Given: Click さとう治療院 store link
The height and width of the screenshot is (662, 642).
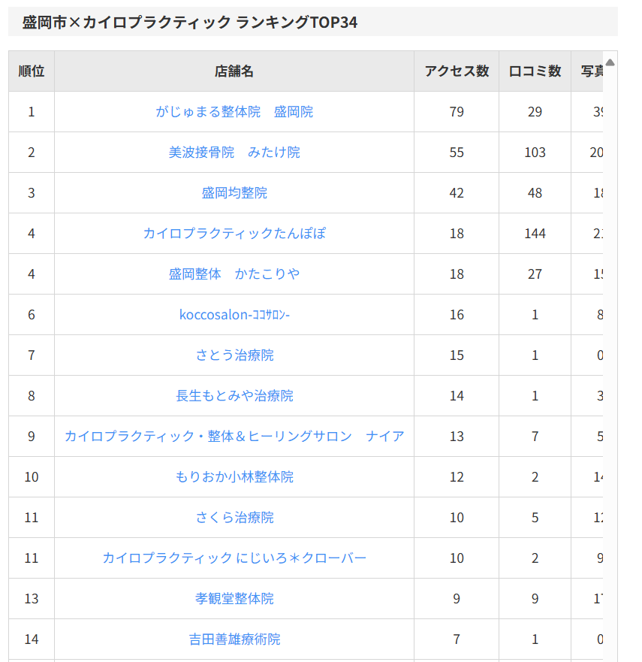Looking at the screenshot, I should (234, 355).
